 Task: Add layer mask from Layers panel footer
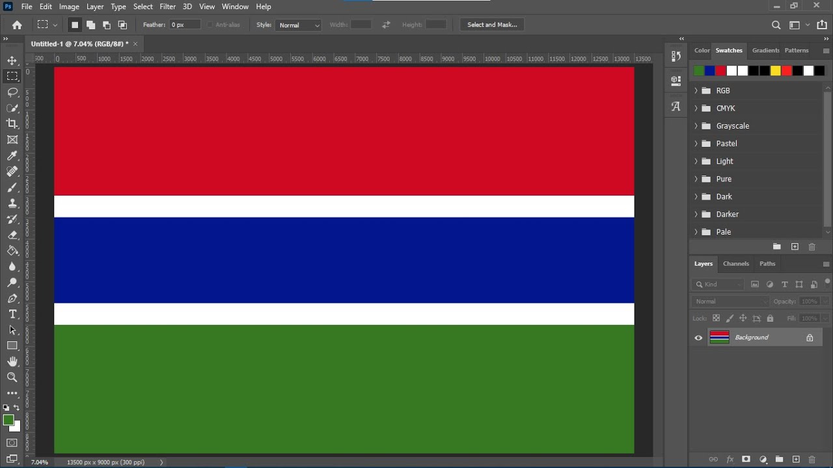click(746, 460)
